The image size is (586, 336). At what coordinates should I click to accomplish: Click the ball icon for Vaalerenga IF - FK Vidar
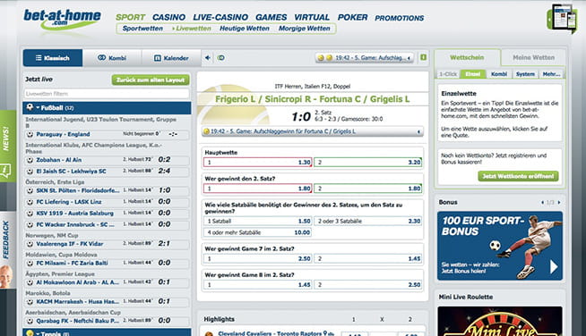(30, 244)
